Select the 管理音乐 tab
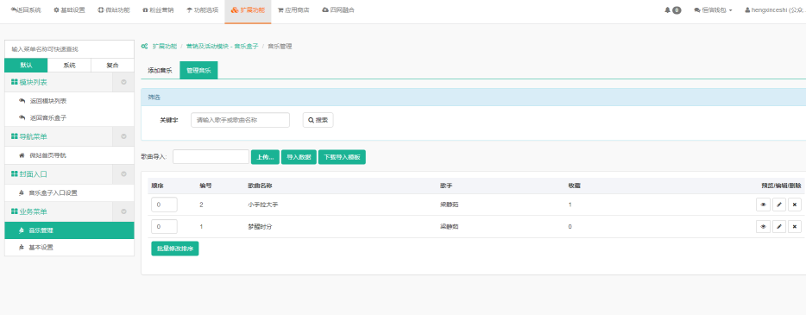The image size is (806, 315). pyautogui.click(x=198, y=71)
